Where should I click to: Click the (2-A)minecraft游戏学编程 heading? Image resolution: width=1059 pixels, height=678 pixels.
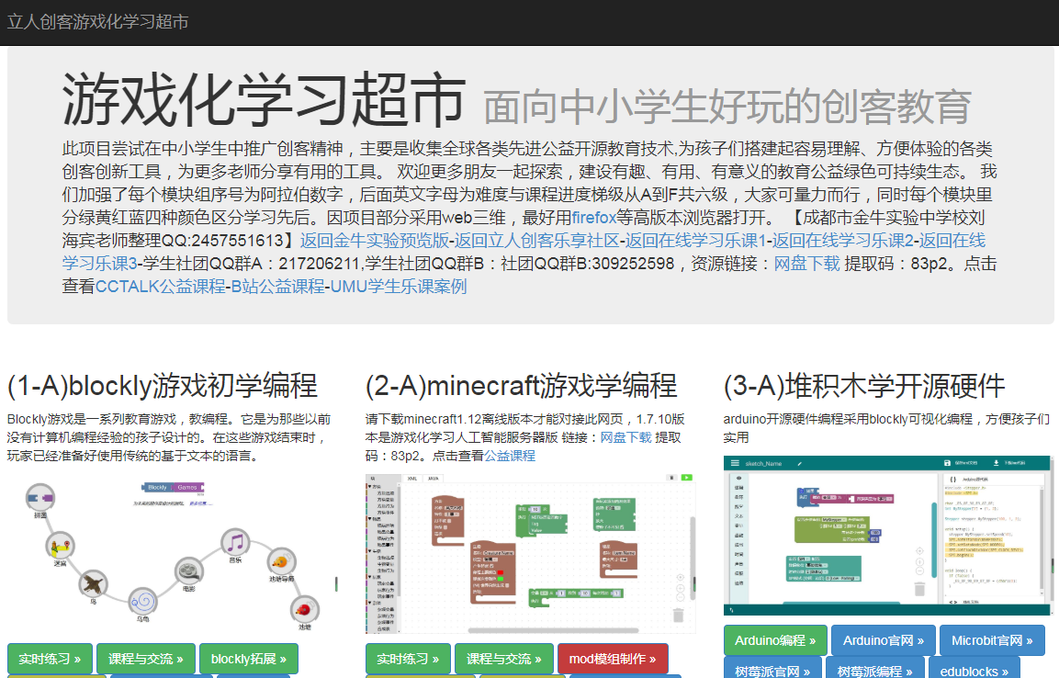click(521, 386)
